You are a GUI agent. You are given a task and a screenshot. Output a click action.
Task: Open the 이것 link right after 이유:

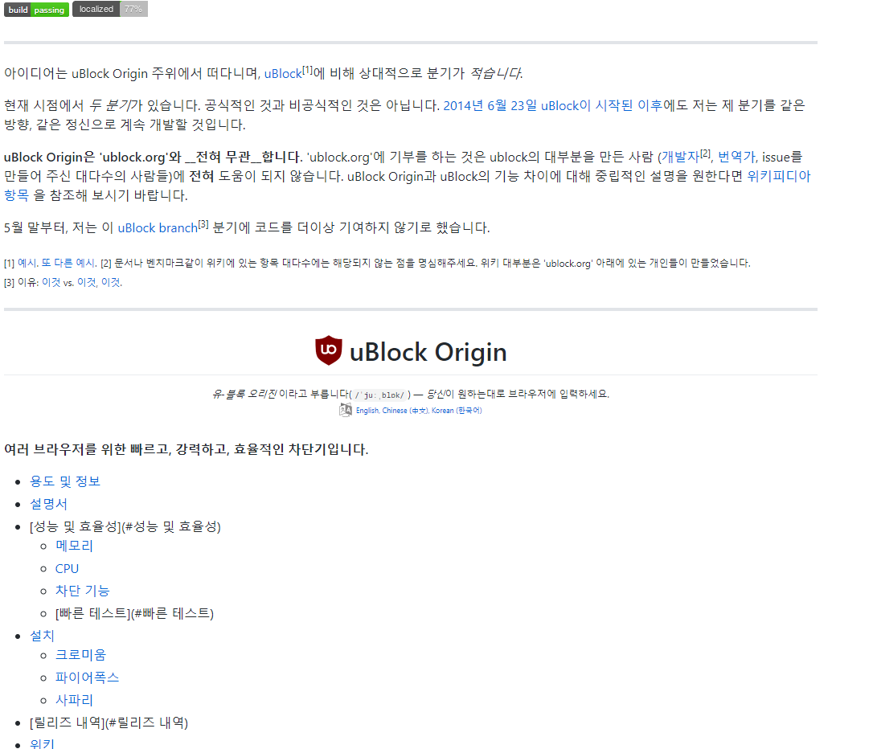tap(51, 282)
